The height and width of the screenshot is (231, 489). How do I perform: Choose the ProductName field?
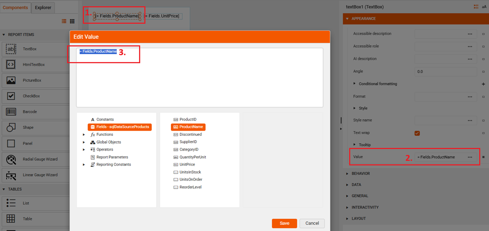point(188,127)
